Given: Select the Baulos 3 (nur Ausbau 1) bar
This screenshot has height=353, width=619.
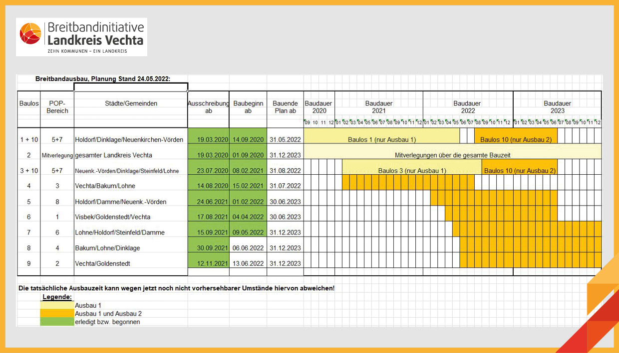Looking at the screenshot, I should (412, 171).
